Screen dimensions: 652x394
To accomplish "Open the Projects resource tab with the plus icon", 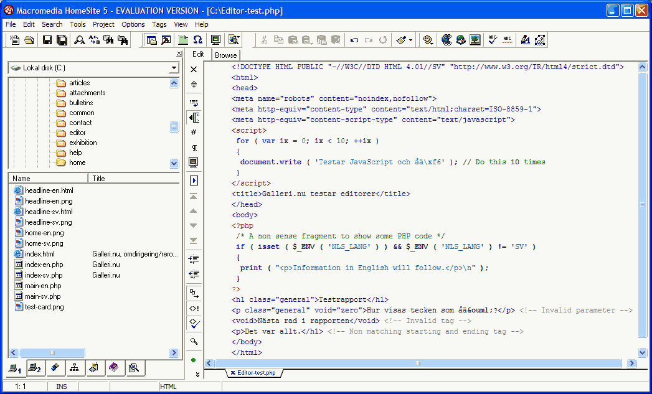I will pos(55,368).
